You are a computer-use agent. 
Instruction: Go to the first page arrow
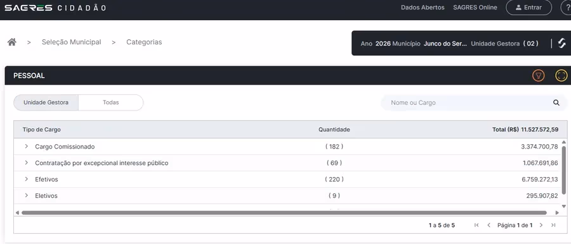point(476,225)
